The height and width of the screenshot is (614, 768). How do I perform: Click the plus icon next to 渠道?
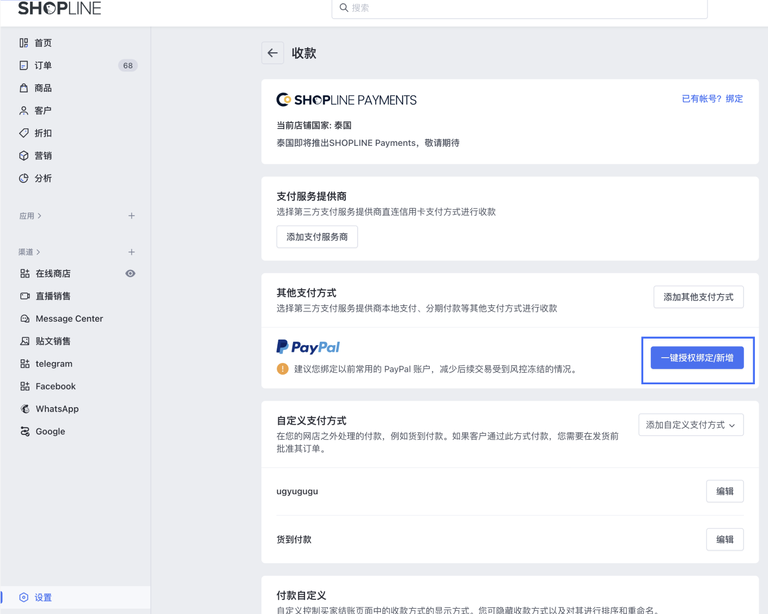[131, 252]
